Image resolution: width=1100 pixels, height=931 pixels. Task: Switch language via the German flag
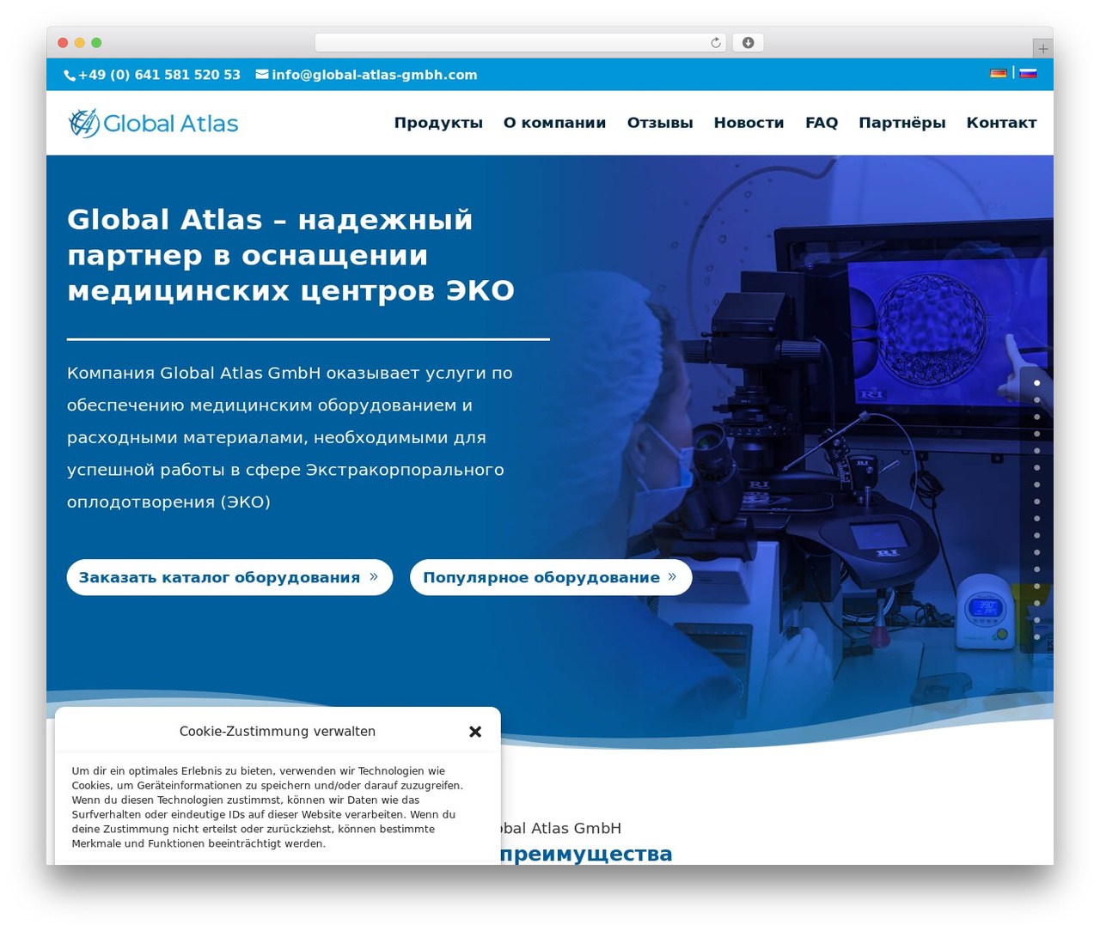tap(999, 73)
